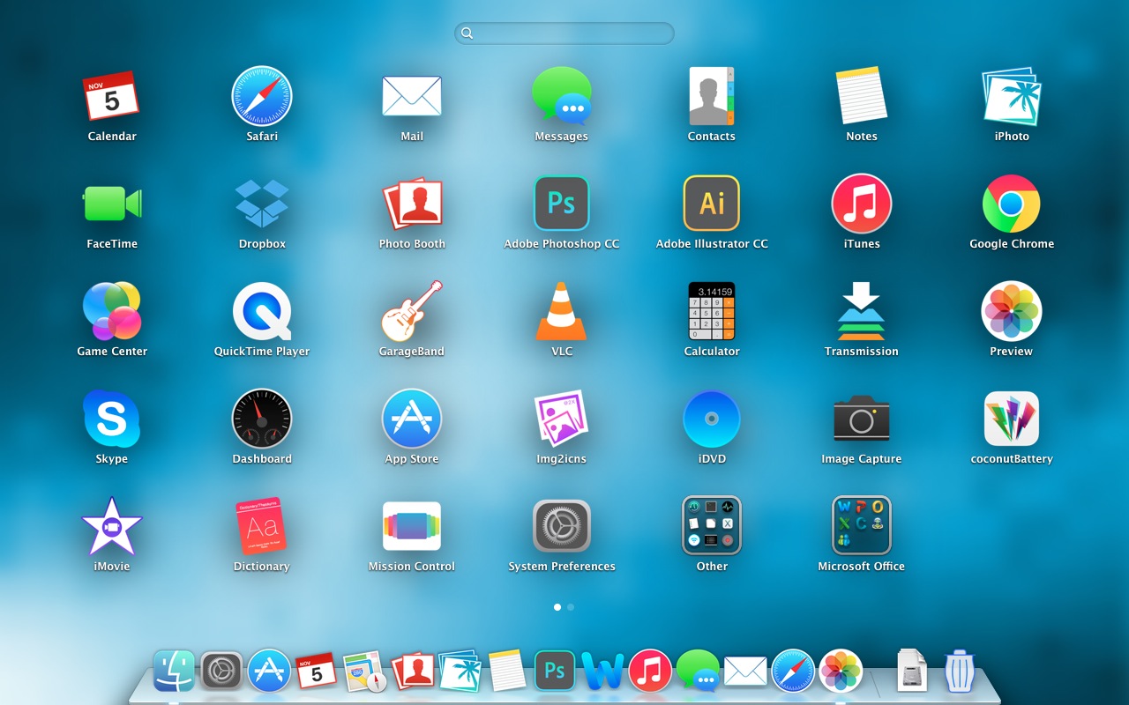This screenshot has width=1129, height=705.
Task: Click the iPhoto icon in the Dock
Action: (x=460, y=672)
